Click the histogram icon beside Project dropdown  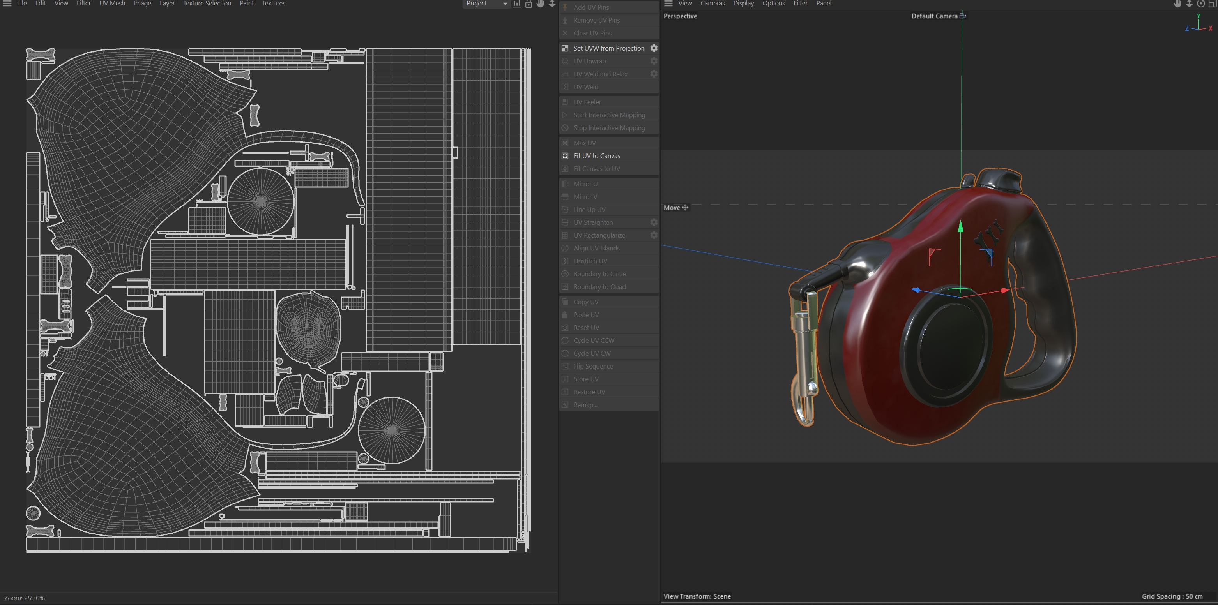click(517, 4)
